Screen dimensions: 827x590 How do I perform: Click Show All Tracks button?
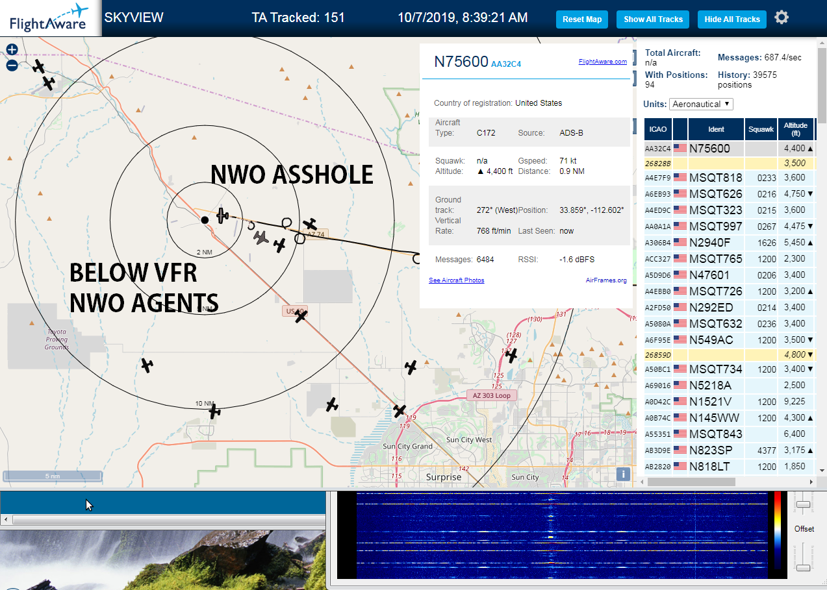pyautogui.click(x=653, y=19)
